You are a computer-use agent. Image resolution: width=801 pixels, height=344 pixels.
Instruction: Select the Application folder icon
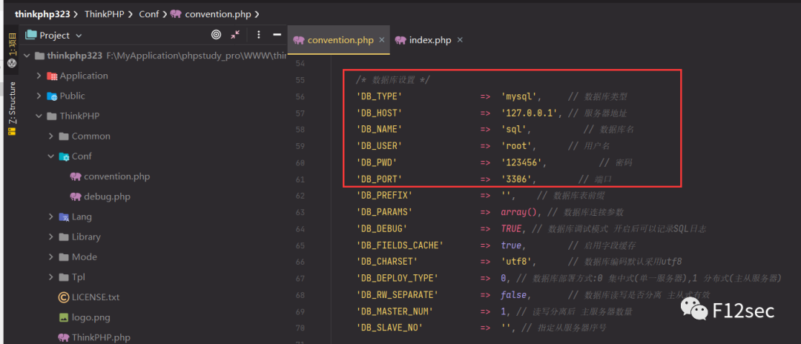pos(52,76)
